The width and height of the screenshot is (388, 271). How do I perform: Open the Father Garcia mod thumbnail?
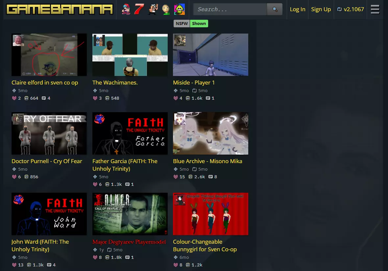(130, 134)
